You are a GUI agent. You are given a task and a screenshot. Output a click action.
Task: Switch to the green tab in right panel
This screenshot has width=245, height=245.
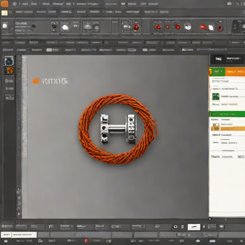point(217,72)
